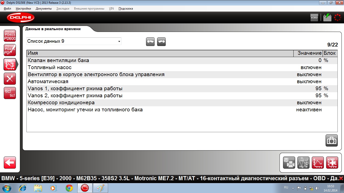Screen dimensions: 344x193
Task: Click the eOBD icon in header
Action: 314,17
